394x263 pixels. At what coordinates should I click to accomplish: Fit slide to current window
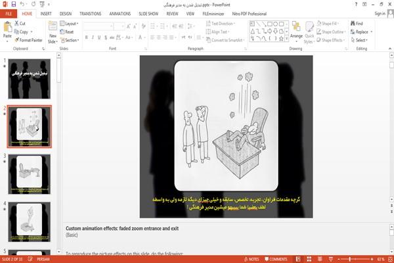(x=390, y=259)
